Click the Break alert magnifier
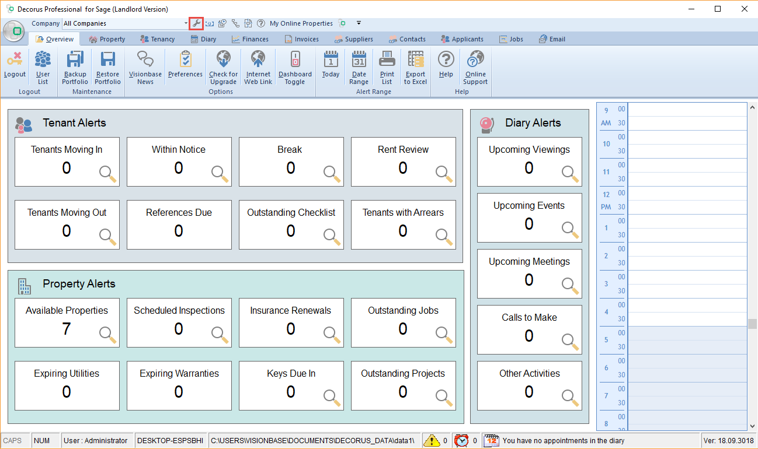 332,174
